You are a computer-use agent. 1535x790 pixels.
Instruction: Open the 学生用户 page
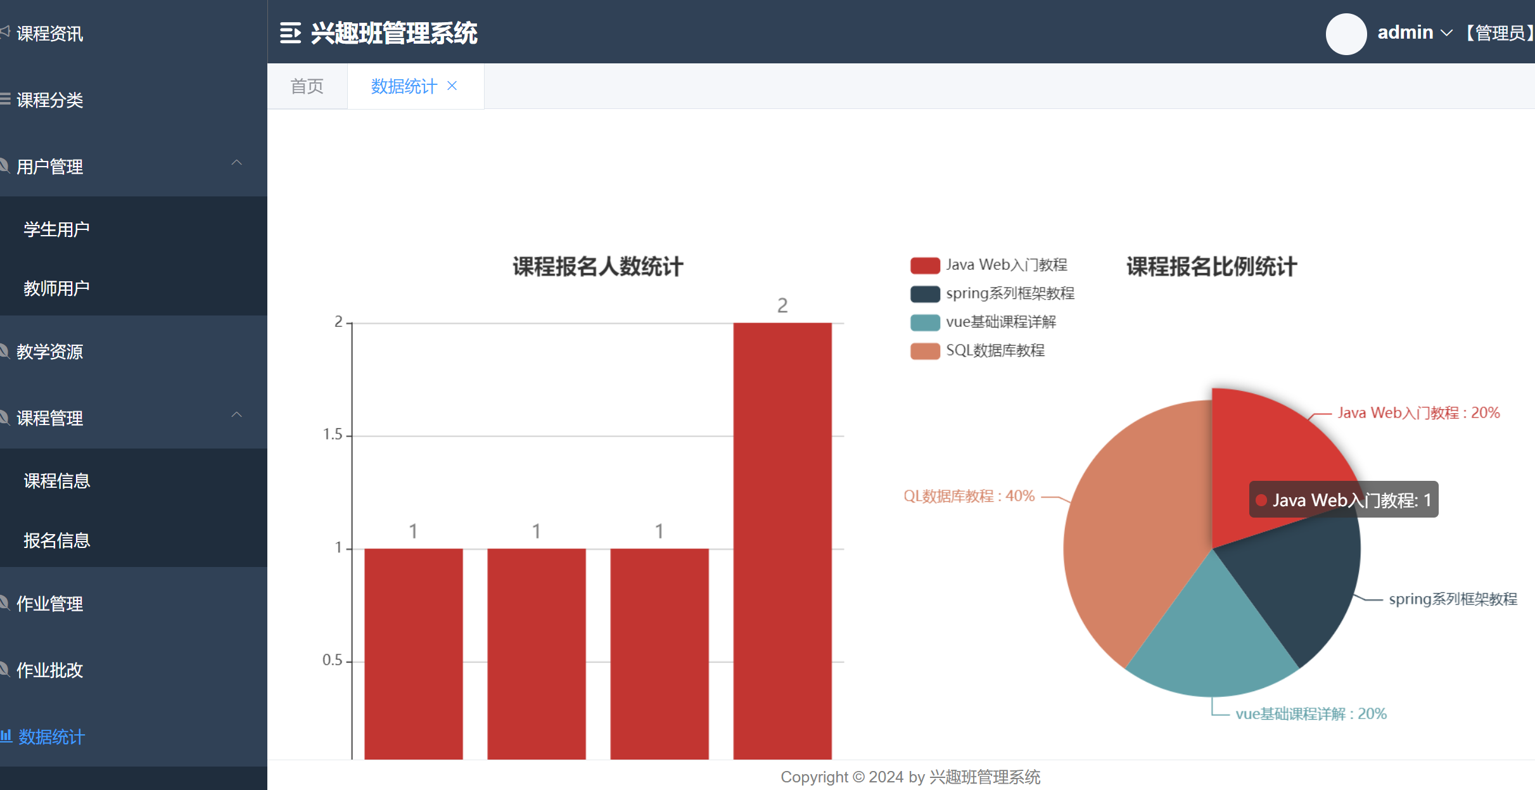[56, 228]
